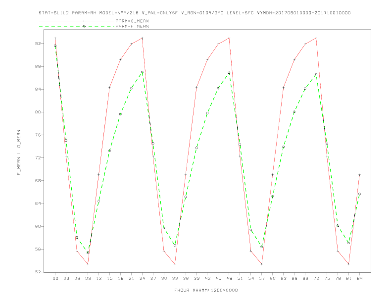Click x-axis tick label 54
Image resolution: width=392 pixels, height=303 pixels.
[x=251, y=278]
